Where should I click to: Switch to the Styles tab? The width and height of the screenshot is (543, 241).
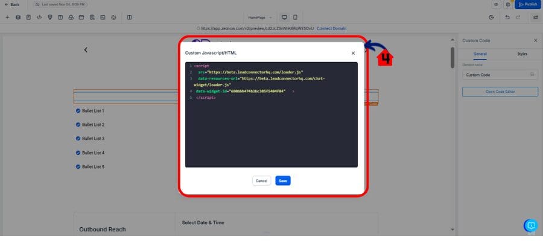[522, 54]
